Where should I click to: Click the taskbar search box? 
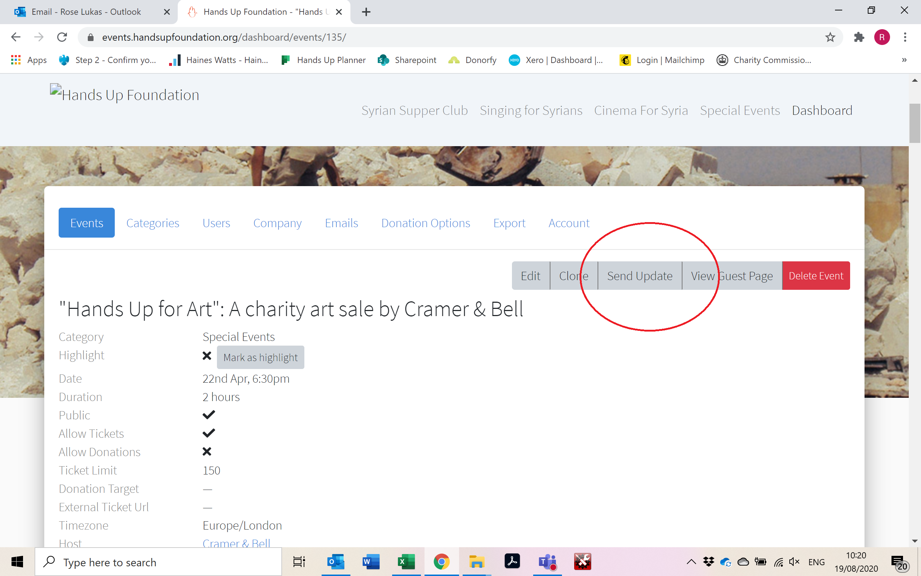click(x=158, y=562)
